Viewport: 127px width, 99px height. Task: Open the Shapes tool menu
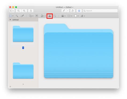(x=31, y=16)
